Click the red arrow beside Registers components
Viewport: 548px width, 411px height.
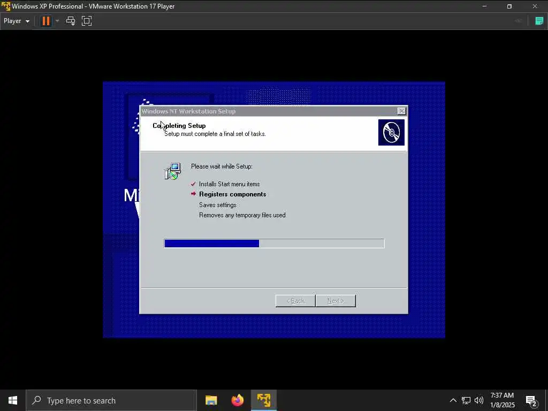click(193, 194)
